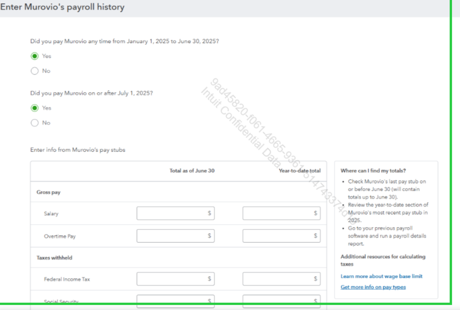The image size is (460, 310).
Task: Select No for paying Murovio after July 1
Action: 35,123
